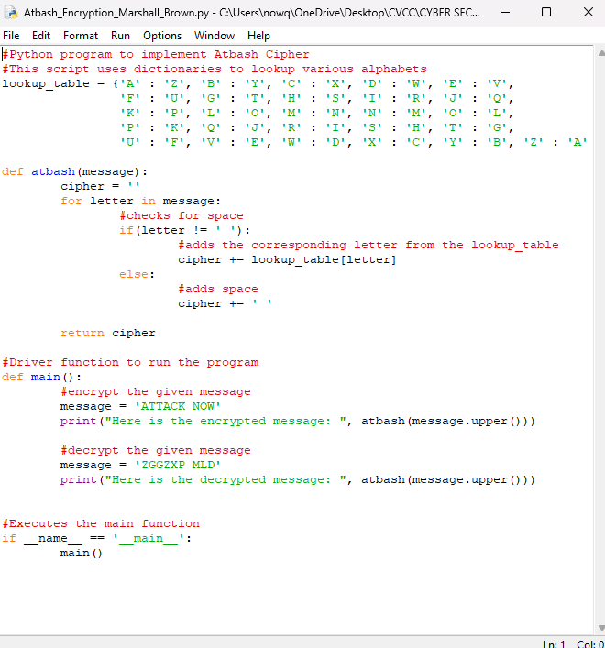The height and width of the screenshot is (648, 605).
Task: Open the Edit menu
Action: 41,36
